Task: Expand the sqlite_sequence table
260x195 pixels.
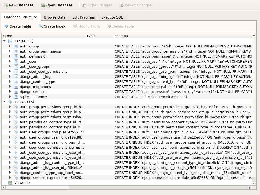Action: pos(10,96)
